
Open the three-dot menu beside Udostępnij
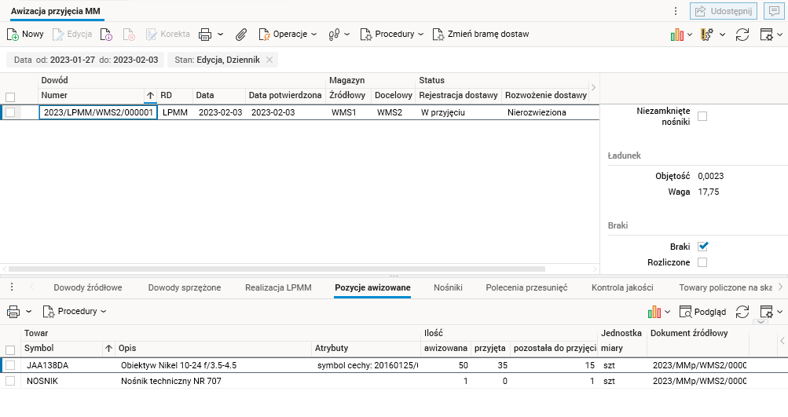676,11
